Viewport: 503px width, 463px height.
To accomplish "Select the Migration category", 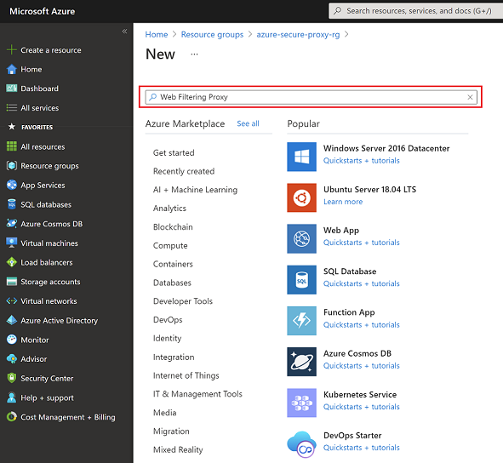I will (x=171, y=431).
